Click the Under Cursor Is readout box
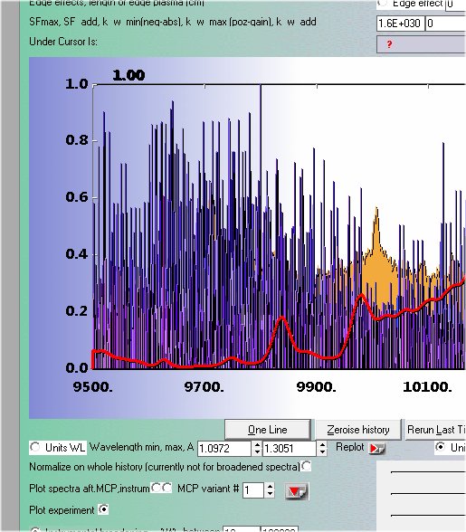The width and height of the screenshot is (466, 532). [x=421, y=44]
